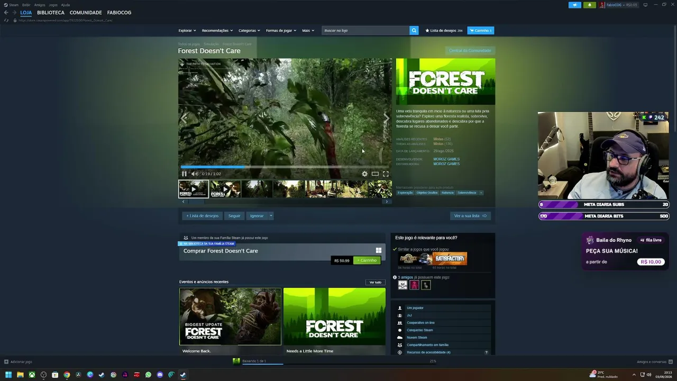Open the skull-and-crossbones friend avatar

point(402,285)
